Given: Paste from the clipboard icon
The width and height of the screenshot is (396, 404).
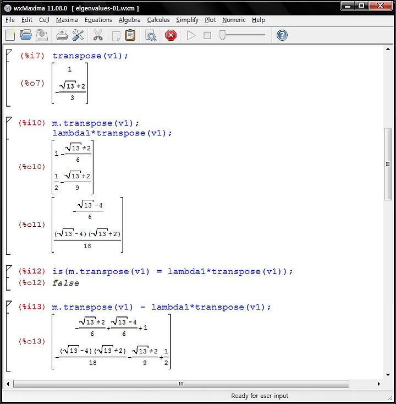Looking at the screenshot, I should pyautogui.click(x=130, y=35).
